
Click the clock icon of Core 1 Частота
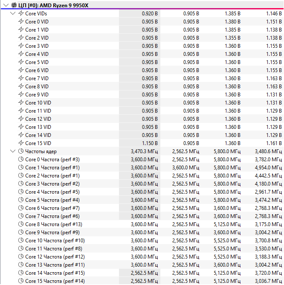coord(21,167)
